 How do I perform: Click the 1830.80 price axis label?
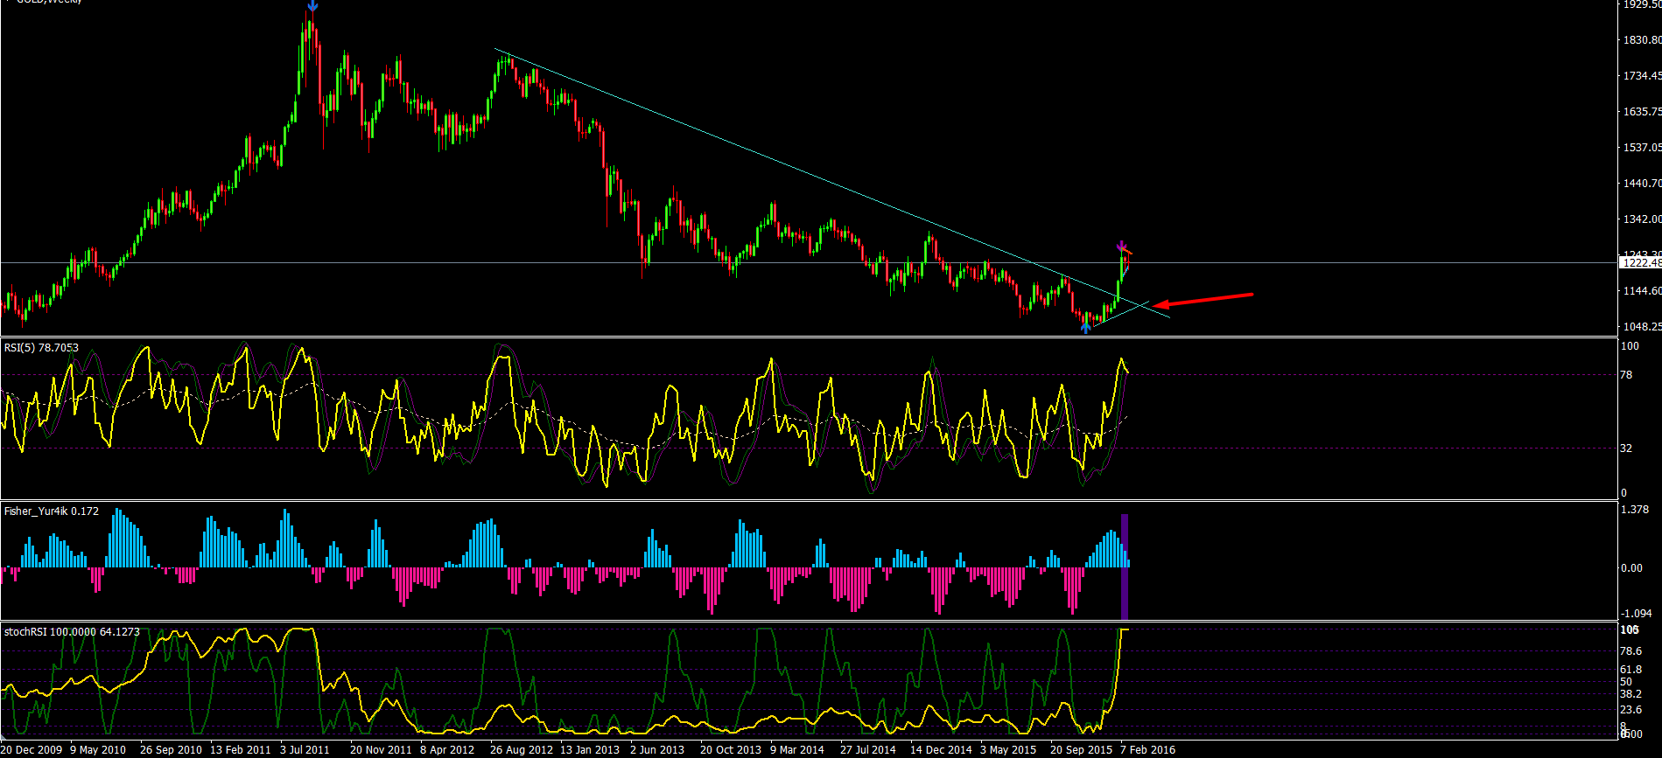click(x=1642, y=40)
